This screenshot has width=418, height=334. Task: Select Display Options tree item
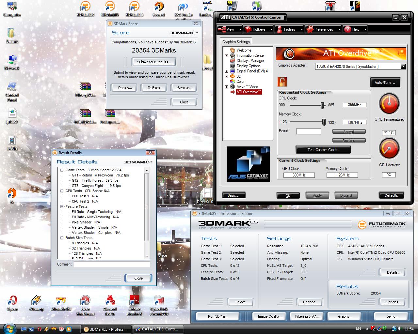[249, 66]
